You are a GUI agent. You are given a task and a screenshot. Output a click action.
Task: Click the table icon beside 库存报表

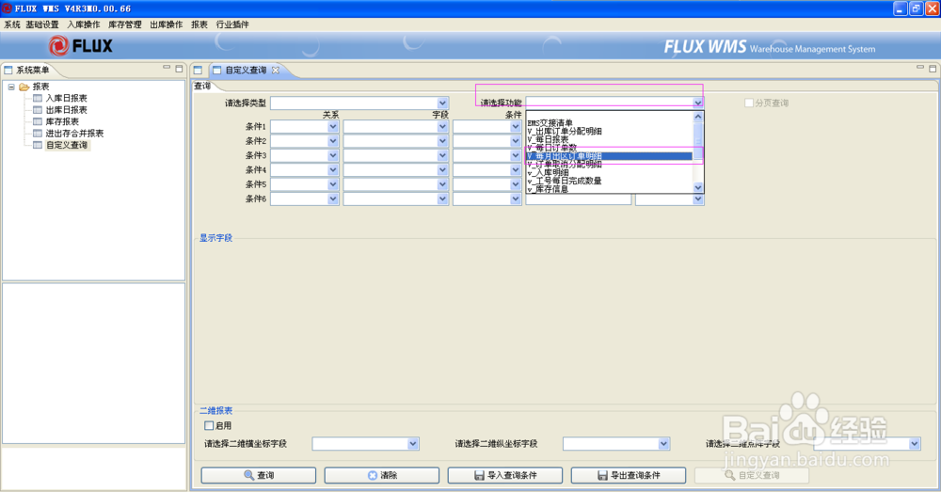coord(38,121)
